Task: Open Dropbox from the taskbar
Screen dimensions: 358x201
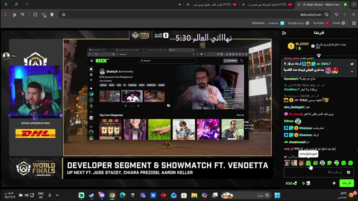Action: pyautogui.click(x=153, y=195)
